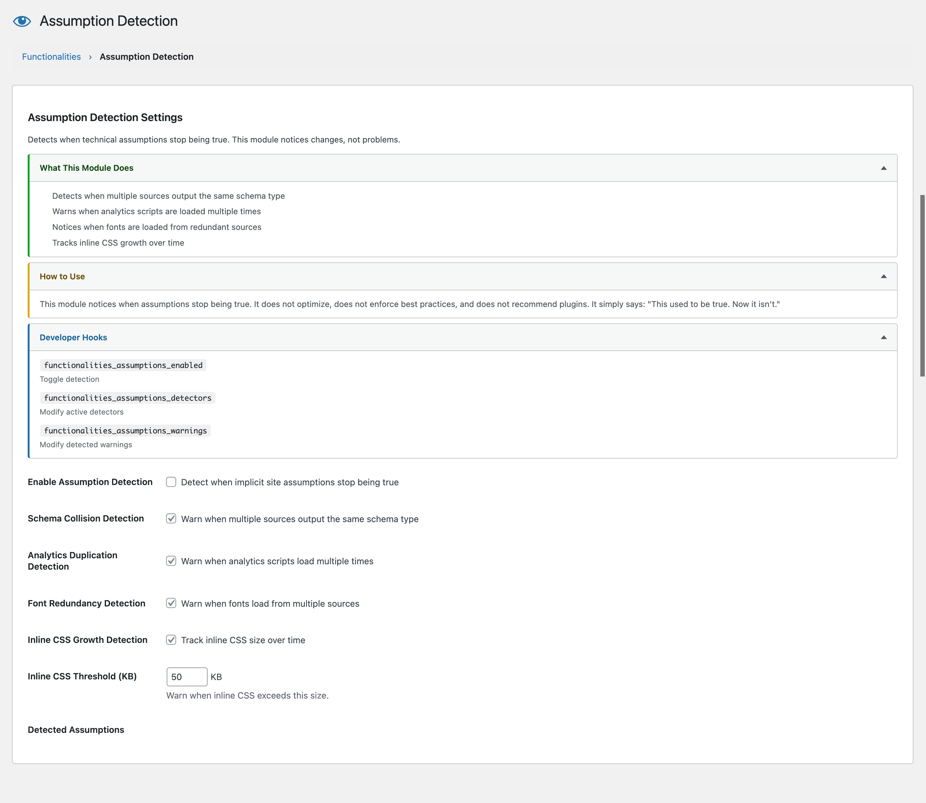Toggle the Analytics Duplication Detection checkbox
The height and width of the screenshot is (803, 926).
[x=171, y=561]
